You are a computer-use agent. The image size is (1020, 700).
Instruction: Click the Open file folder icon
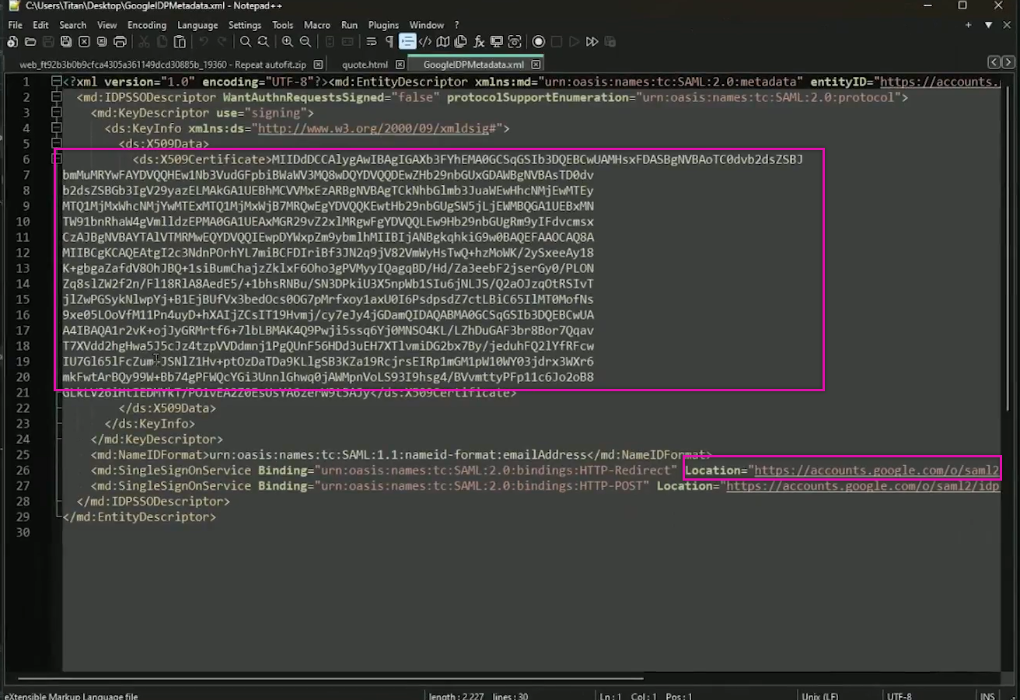[x=30, y=41]
